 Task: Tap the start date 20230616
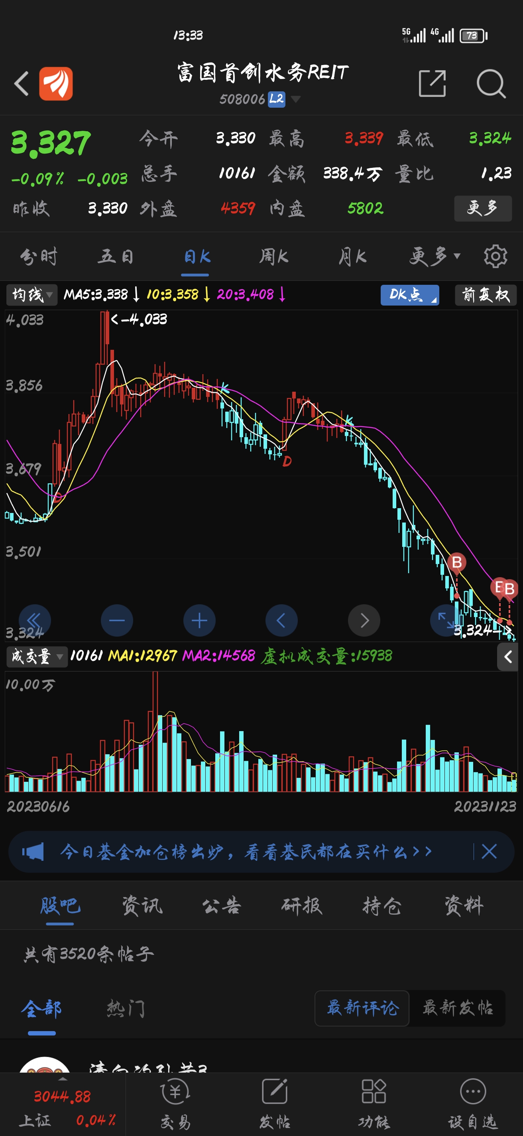38,807
